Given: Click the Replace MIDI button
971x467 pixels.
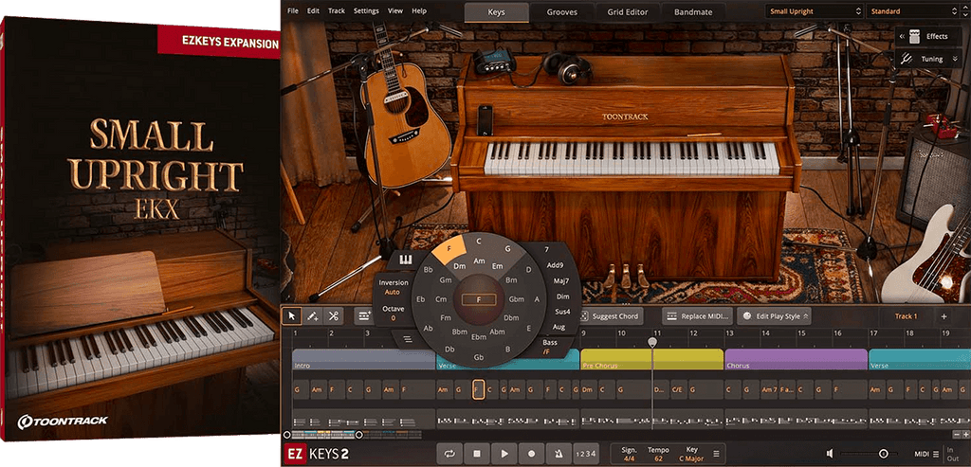Looking at the screenshot, I should coord(697,316).
